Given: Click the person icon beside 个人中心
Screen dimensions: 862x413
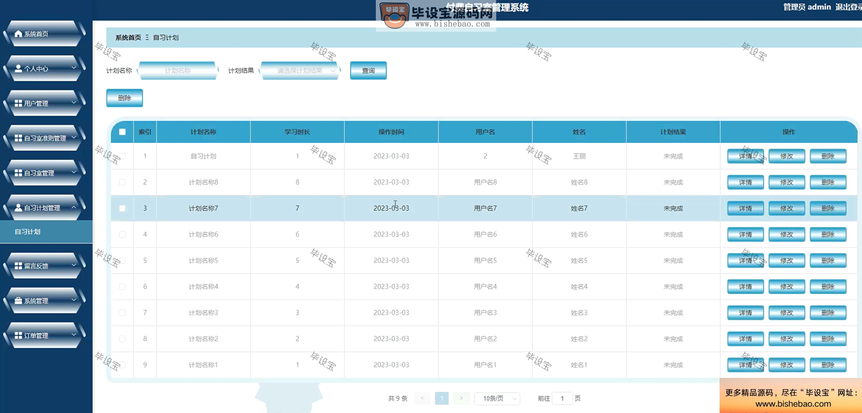Looking at the screenshot, I should point(18,69).
